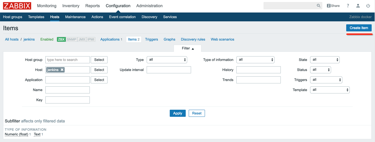The height and width of the screenshot is (142, 375).
Task: Open the user profile icon
Action: coord(358,6)
